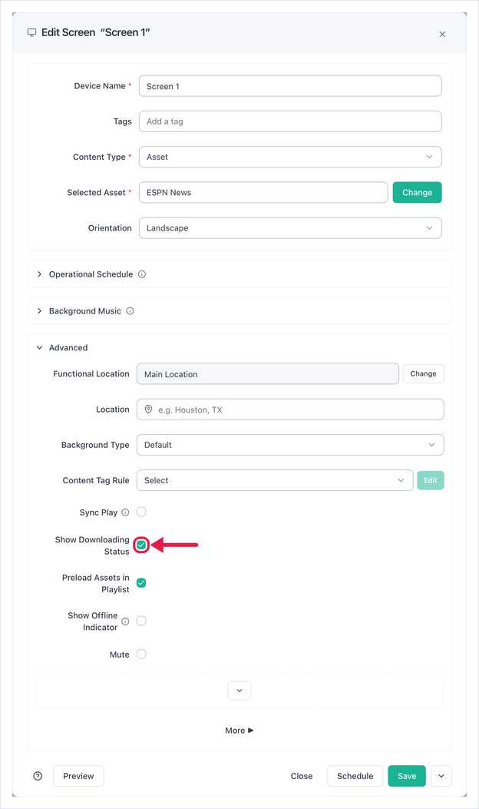479x809 pixels.
Task: Enable the Sync Play checkbox
Action: click(141, 512)
